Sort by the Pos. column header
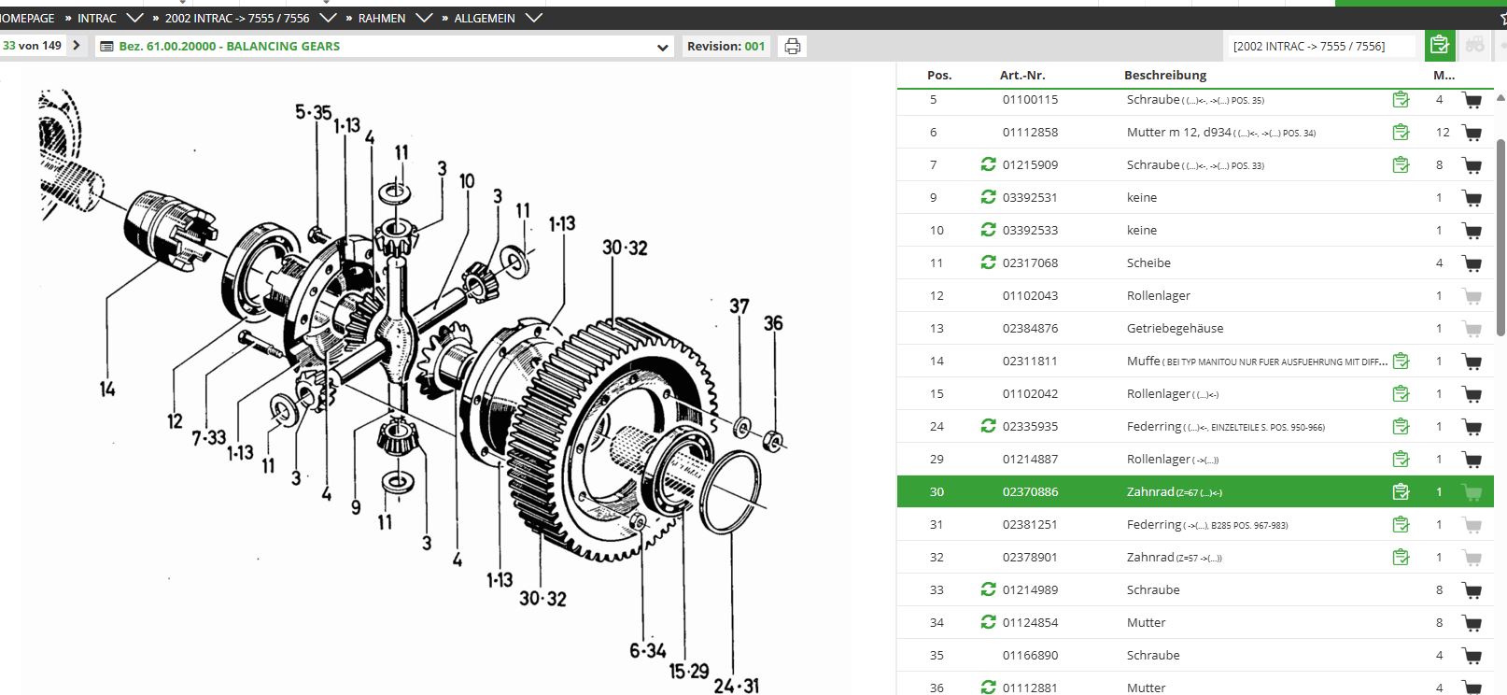This screenshot has height=695, width=1507. (939, 75)
